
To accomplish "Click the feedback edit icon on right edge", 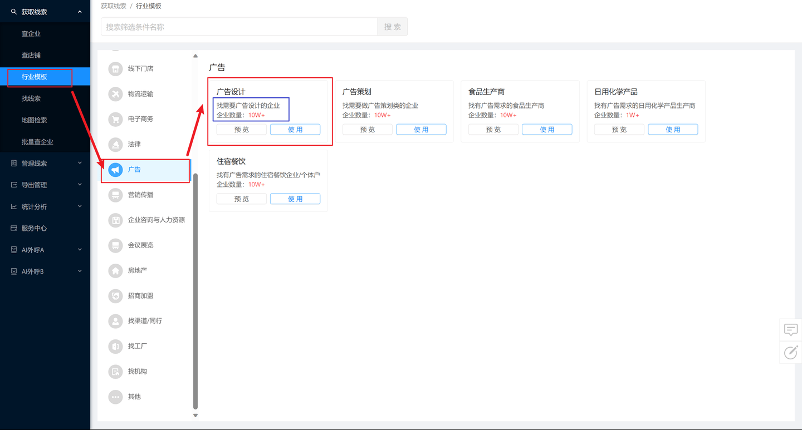I will [790, 352].
